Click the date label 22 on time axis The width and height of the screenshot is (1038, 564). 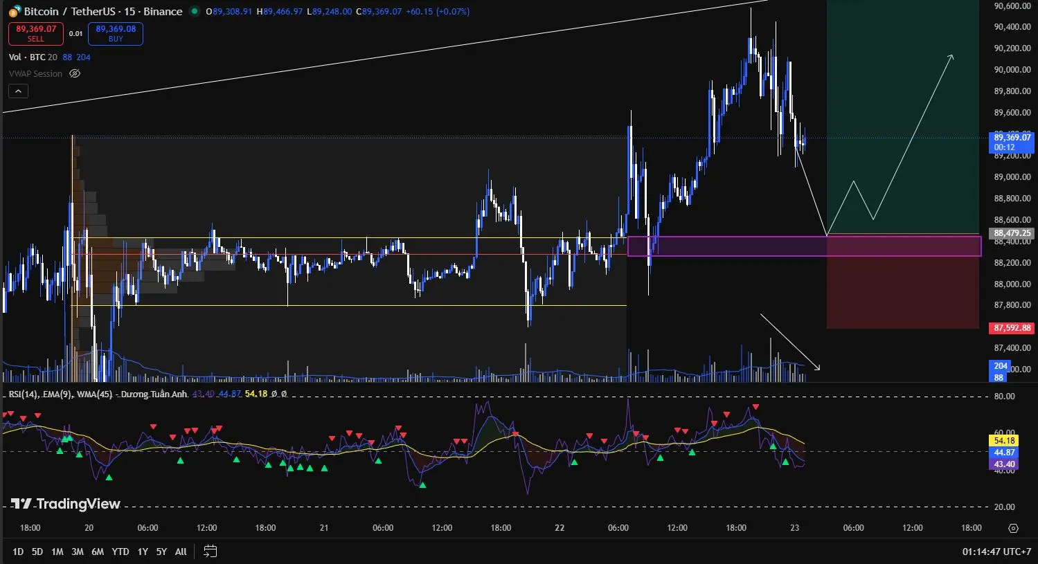pos(560,528)
